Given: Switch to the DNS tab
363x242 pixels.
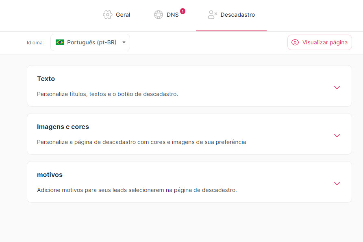Looking at the screenshot, I should tap(172, 15).
